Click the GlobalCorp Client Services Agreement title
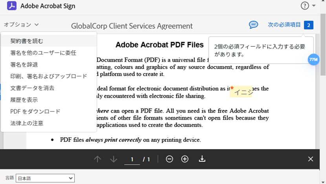The height and width of the screenshot is (184, 326). [x=132, y=26]
